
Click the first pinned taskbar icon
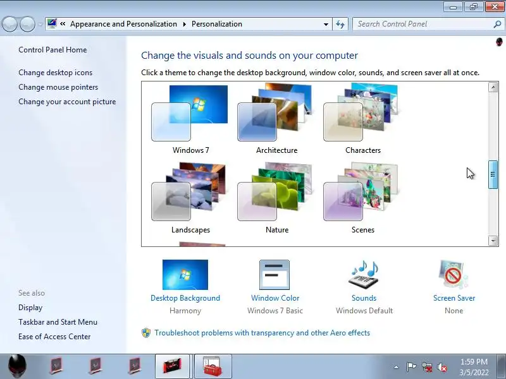(x=56, y=366)
